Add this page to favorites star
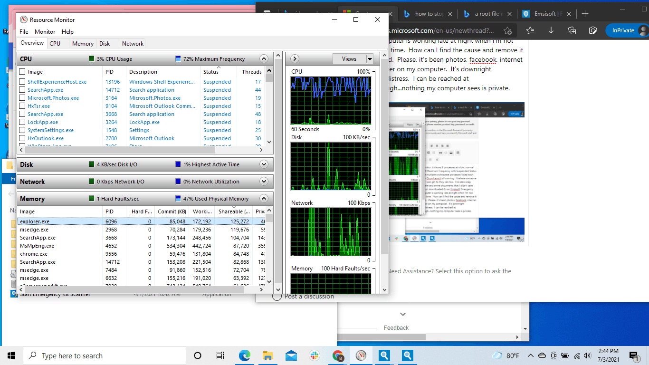649x365 pixels. 507,30
